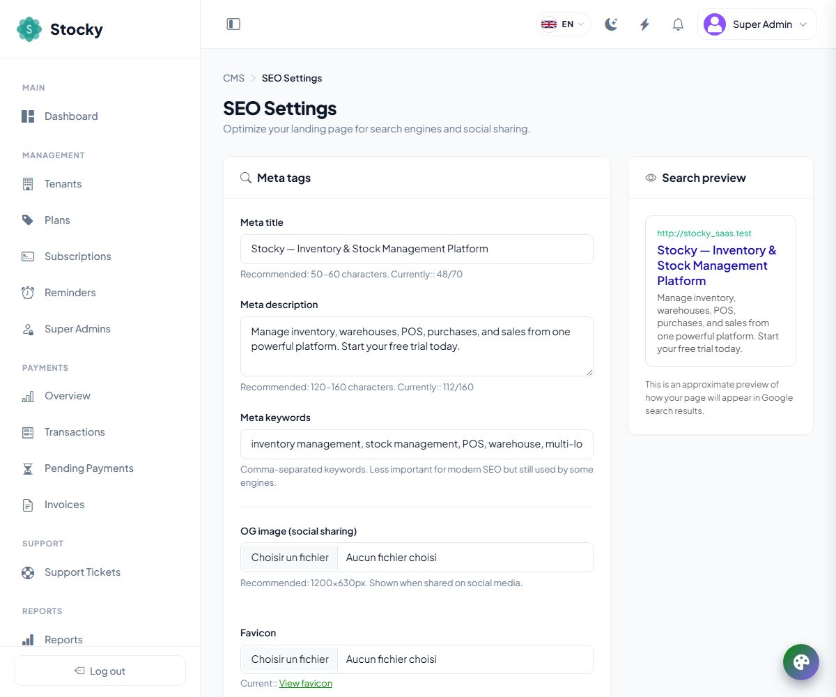Open the lightning bolt quick actions
The image size is (836, 697).
pyautogui.click(x=644, y=24)
